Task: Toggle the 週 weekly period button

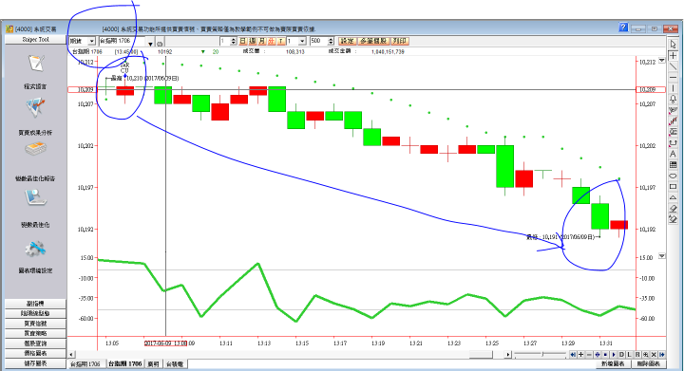Action: (x=253, y=41)
